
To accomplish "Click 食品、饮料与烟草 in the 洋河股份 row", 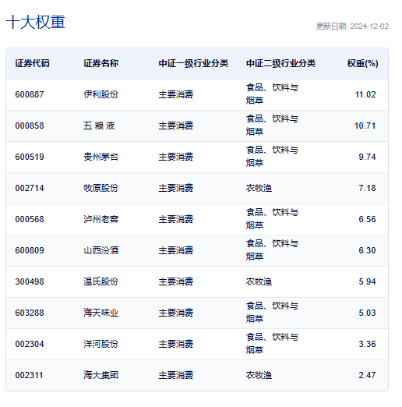I will pos(272,344).
